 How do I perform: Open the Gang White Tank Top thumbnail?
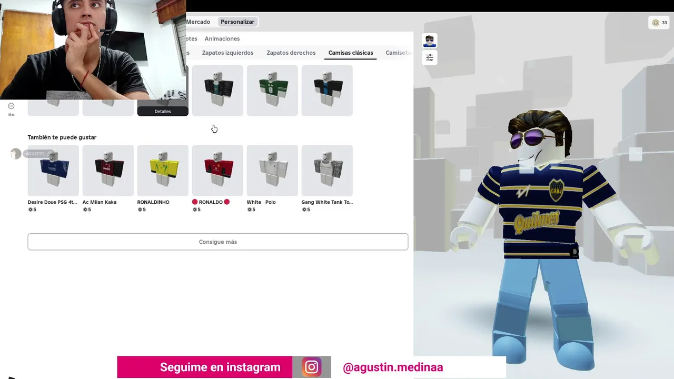(327, 171)
